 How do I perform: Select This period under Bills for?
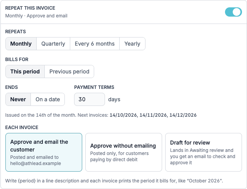click(x=25, y=72)
